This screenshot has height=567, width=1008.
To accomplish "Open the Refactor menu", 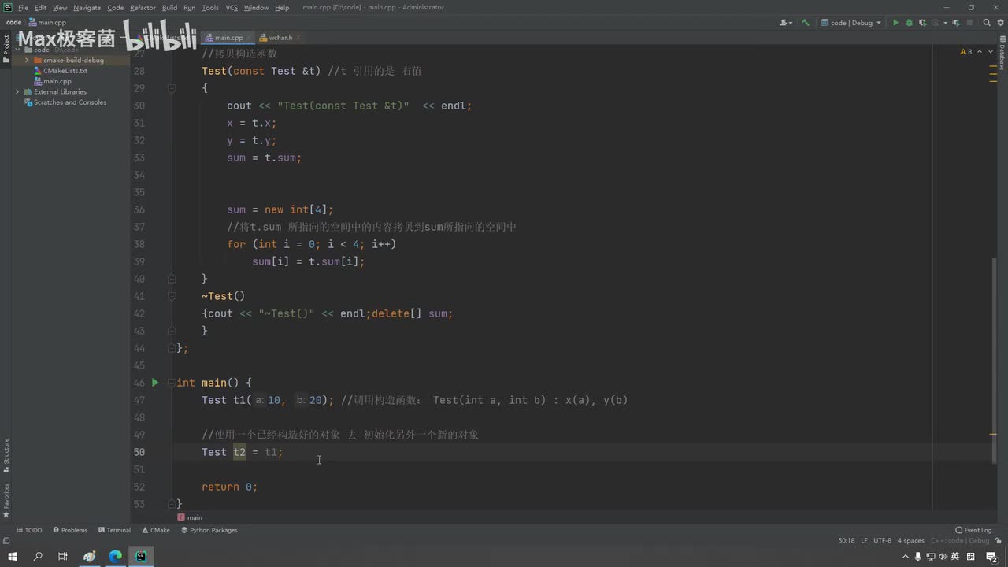I will coord(143,7).
